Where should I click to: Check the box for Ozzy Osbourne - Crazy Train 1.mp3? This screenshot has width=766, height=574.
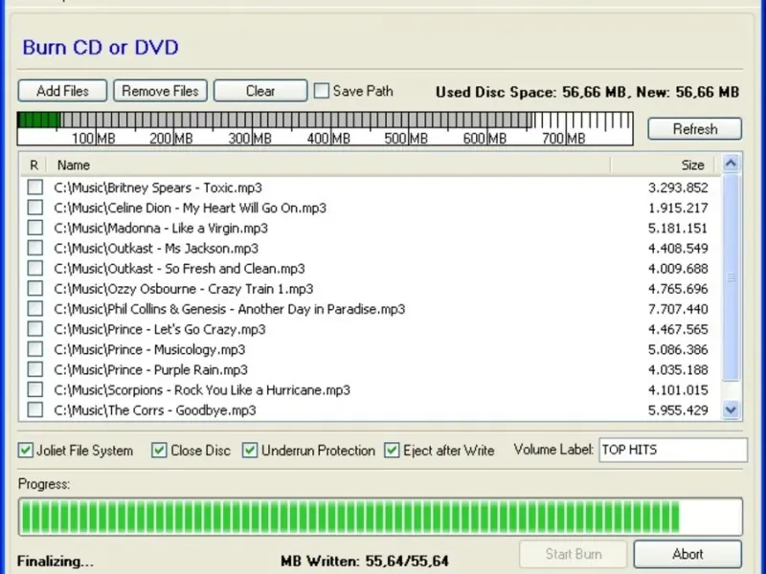pyautogui.click(x=35, y=289)
